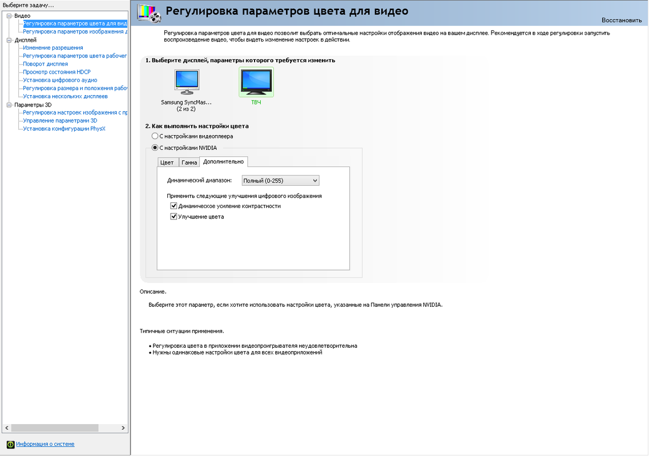The height and width of the screenshot is (456, 649).
Task: Open 'Регулировка настроек изображения' 3D item
Action: 75,112
